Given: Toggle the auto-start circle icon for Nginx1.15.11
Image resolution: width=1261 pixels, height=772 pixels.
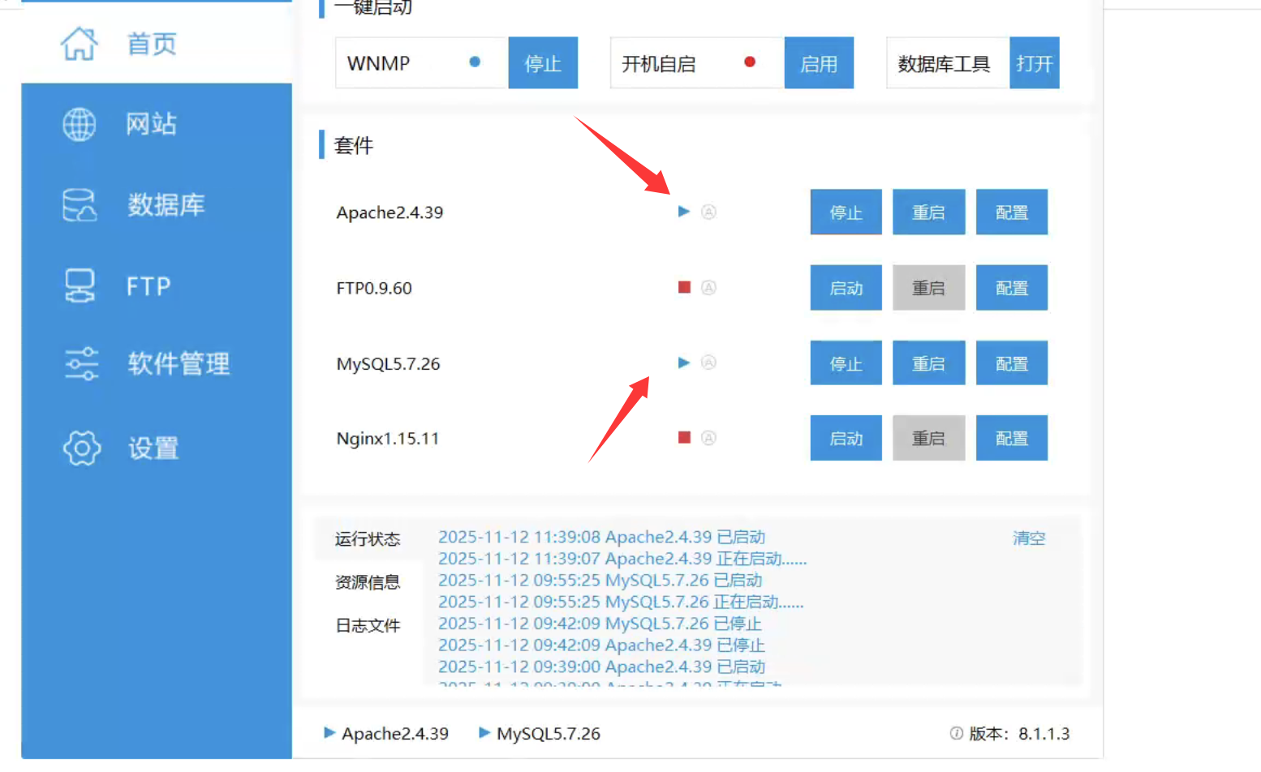Looking at the screenshot, I should pyautogui.click(x=708, y=438).
